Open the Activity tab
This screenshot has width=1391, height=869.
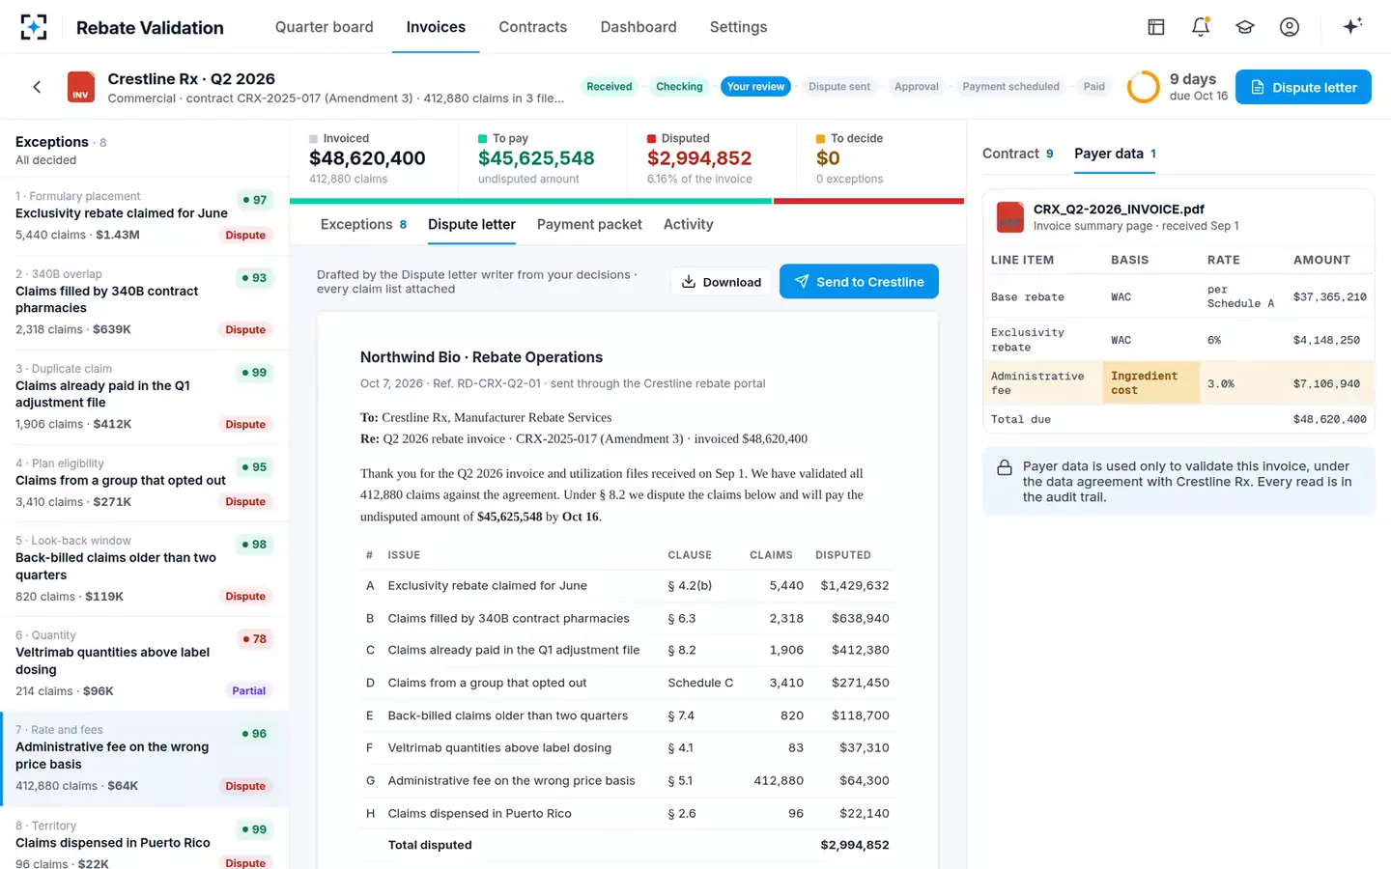point(689,224)
